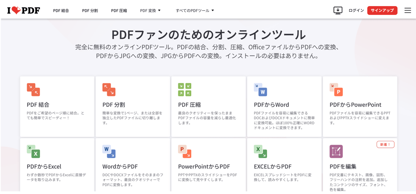
Task: Click the WordからPDF card title
Action: [120, 167]
